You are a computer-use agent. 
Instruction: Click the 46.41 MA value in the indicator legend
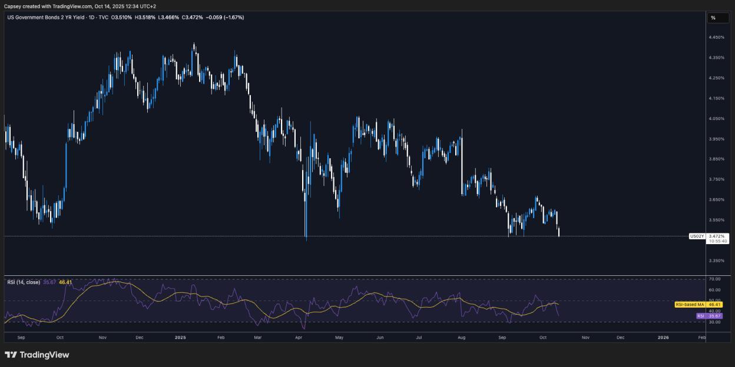pyautogui.click(x=65, y=281)
